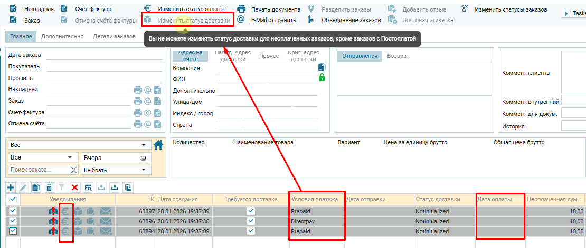586x248 pixels.
Task: Click the green unlocked padlock icon
Action: [322, 78]
